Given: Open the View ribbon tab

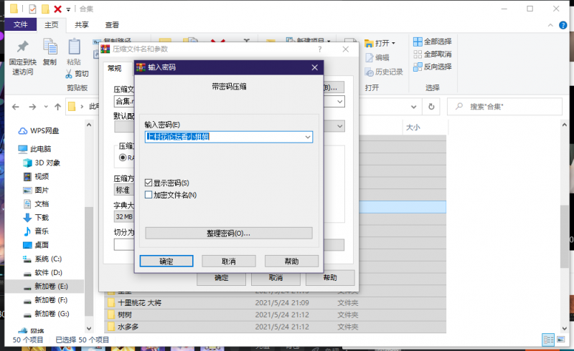Looking at the screenshot, I should [x=112, y=25].
